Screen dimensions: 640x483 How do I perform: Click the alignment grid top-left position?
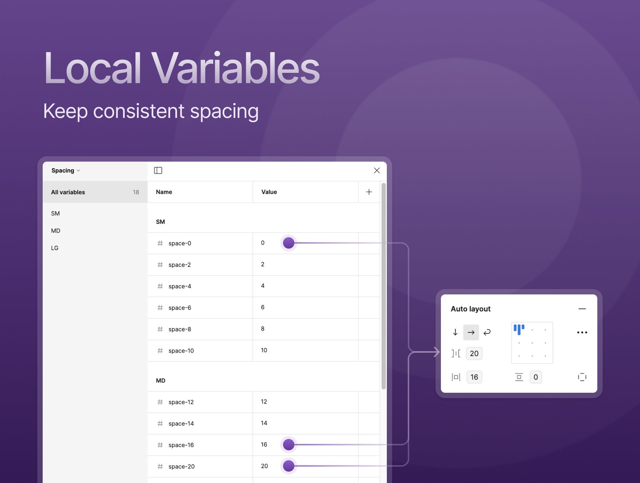tap(519, 330)
